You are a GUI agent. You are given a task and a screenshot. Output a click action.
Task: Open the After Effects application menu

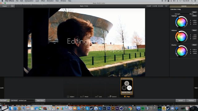click(x=10, y=1)
